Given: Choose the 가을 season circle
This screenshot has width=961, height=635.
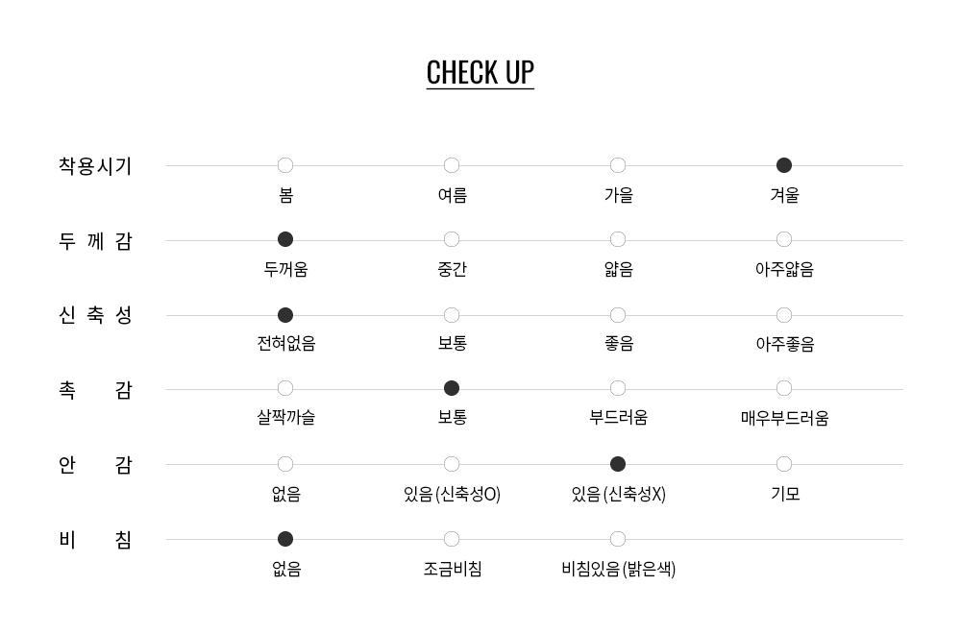Looking at the screenshot, I should pos(618,165).
